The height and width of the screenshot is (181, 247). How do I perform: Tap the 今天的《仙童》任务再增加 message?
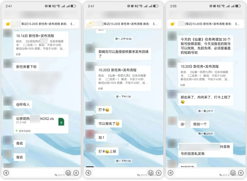206,46
